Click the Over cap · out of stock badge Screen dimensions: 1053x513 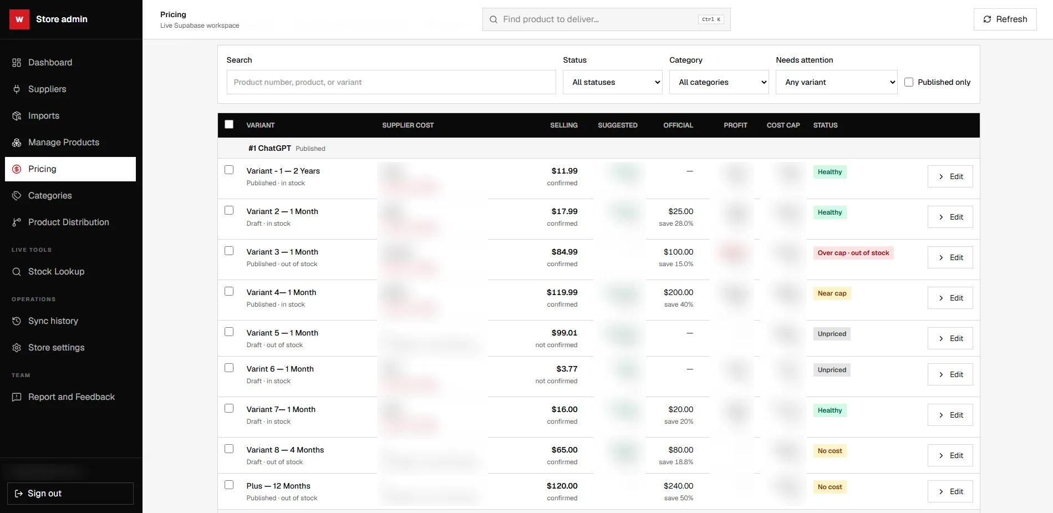(x=853, y=253)
